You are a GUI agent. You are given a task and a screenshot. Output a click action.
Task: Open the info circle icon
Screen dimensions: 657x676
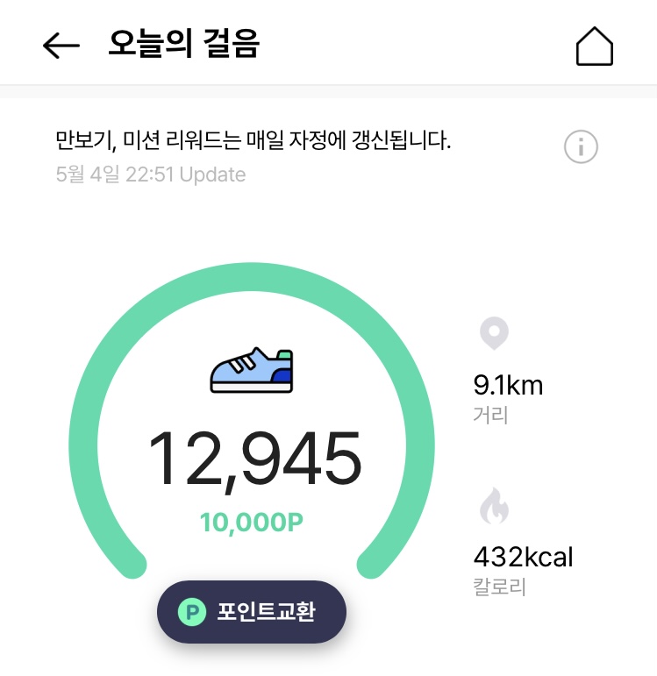point(581,146)
